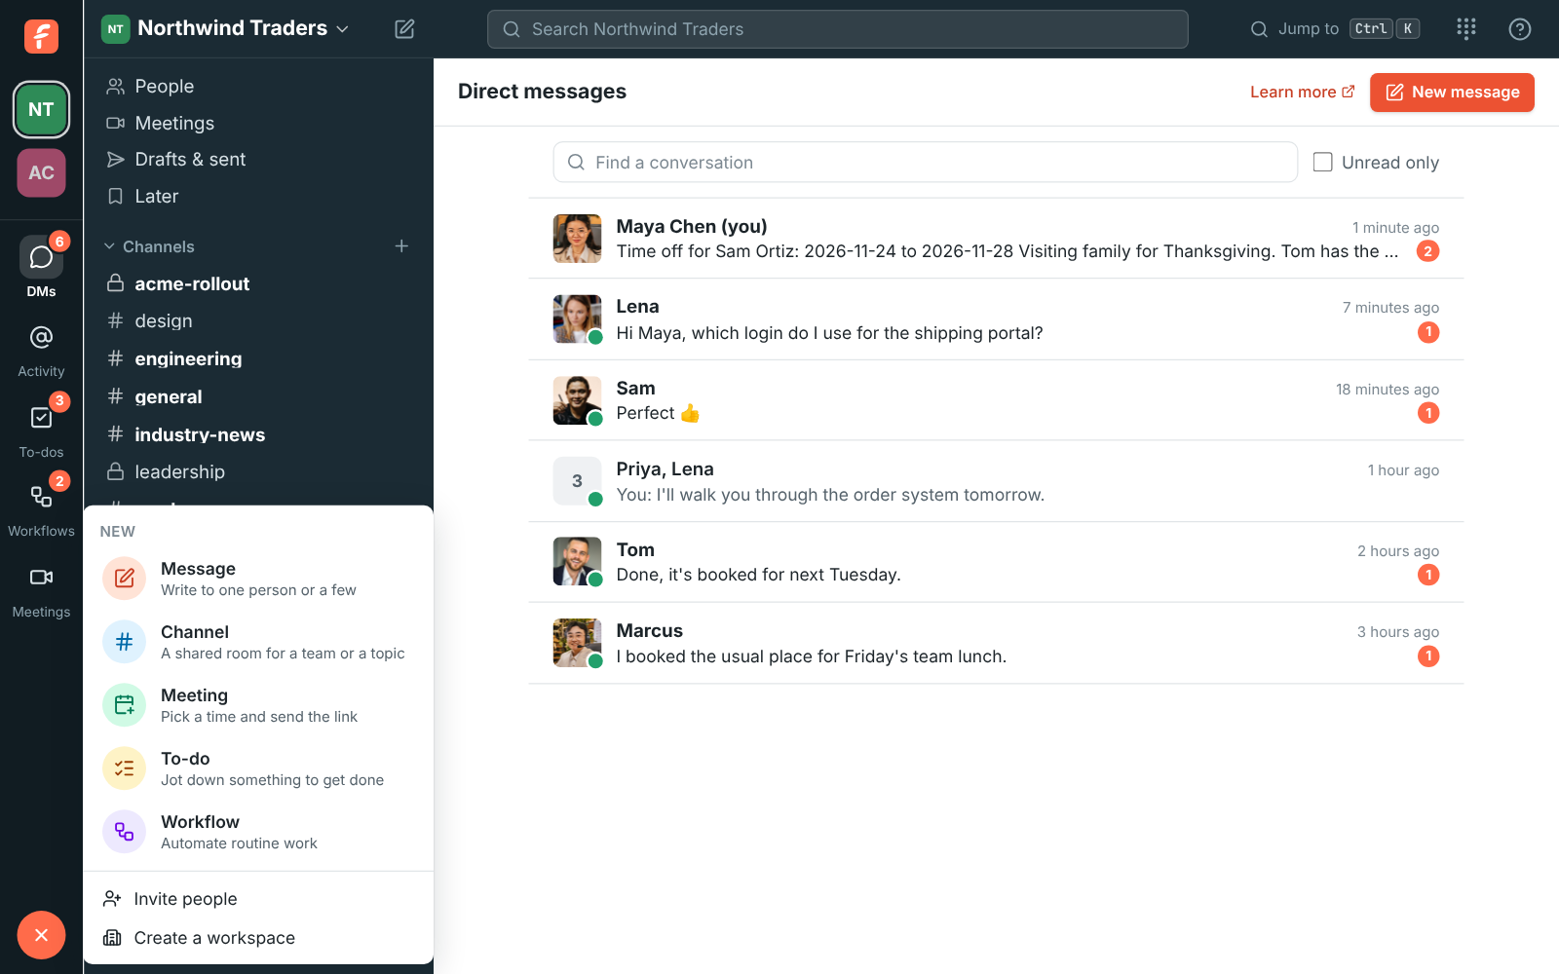This screenshot has height=974, width=1559.
Task: Choose Channel from the New menu
Action: [258, 642]
